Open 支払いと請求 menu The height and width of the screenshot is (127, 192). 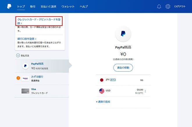(x=49, y=6)
